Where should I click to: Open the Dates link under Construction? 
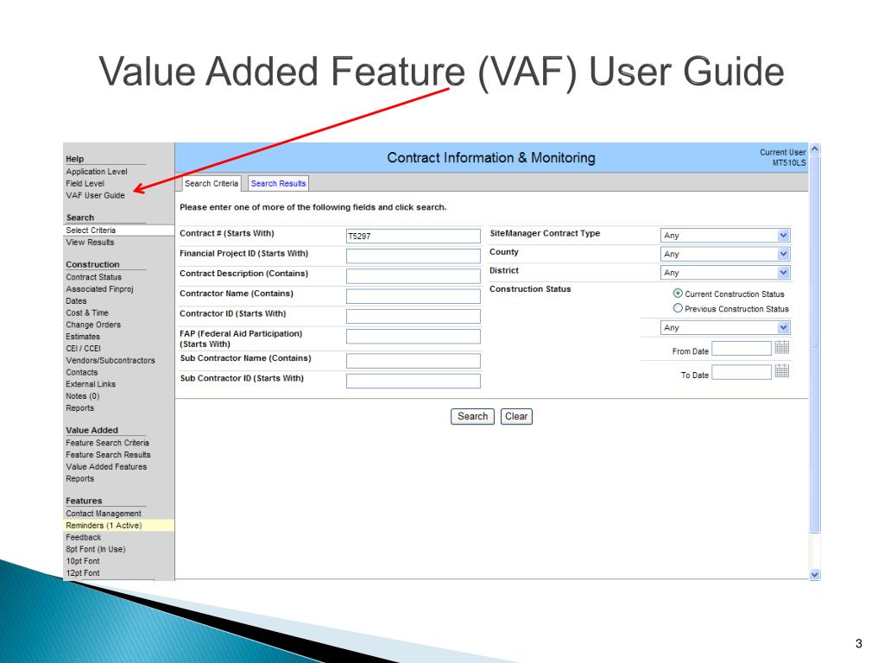tap(76, 300)
